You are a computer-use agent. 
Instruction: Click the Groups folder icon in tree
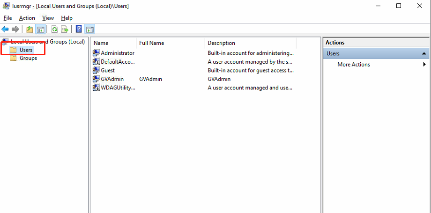[13, 58]
